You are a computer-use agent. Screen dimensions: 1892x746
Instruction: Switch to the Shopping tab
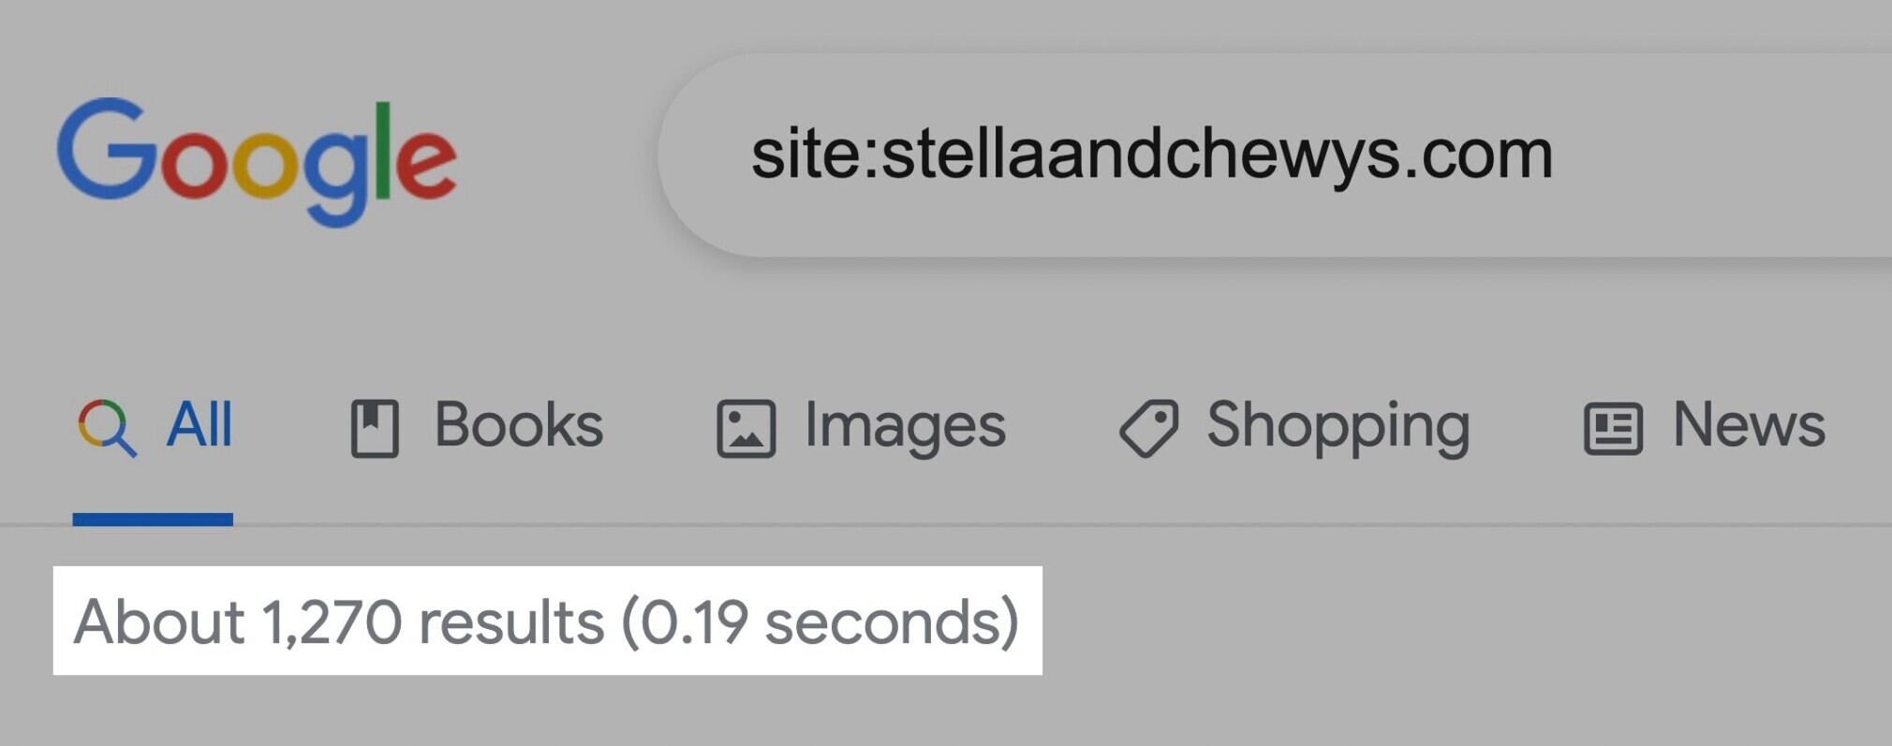tap(1338, 427)
